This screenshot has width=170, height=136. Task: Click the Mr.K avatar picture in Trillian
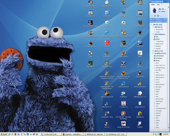click(154, 10)
